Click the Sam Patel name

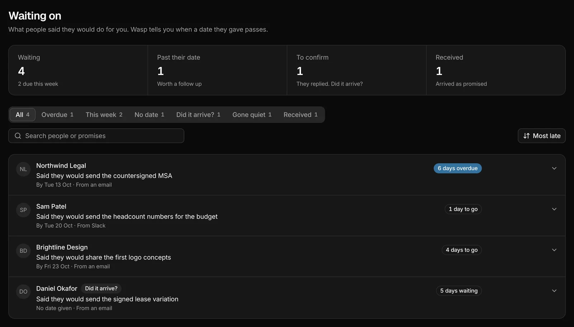[51, 206]
